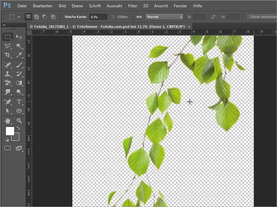Enable Add to selection mode

pyautogui.click(x=37, y=17)
